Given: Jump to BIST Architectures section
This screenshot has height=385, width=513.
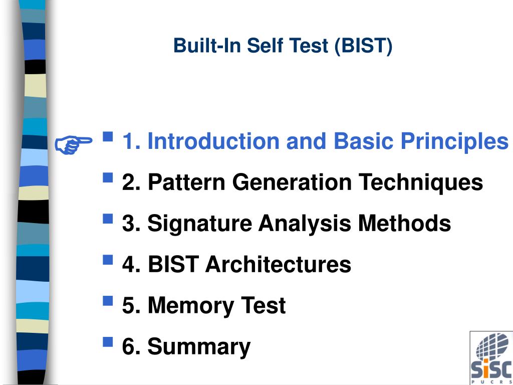Looking at the screenshot, I should point(236,265).
